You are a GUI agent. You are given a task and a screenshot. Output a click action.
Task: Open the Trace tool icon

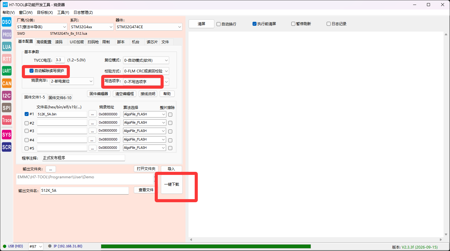[x=7, y=120]
